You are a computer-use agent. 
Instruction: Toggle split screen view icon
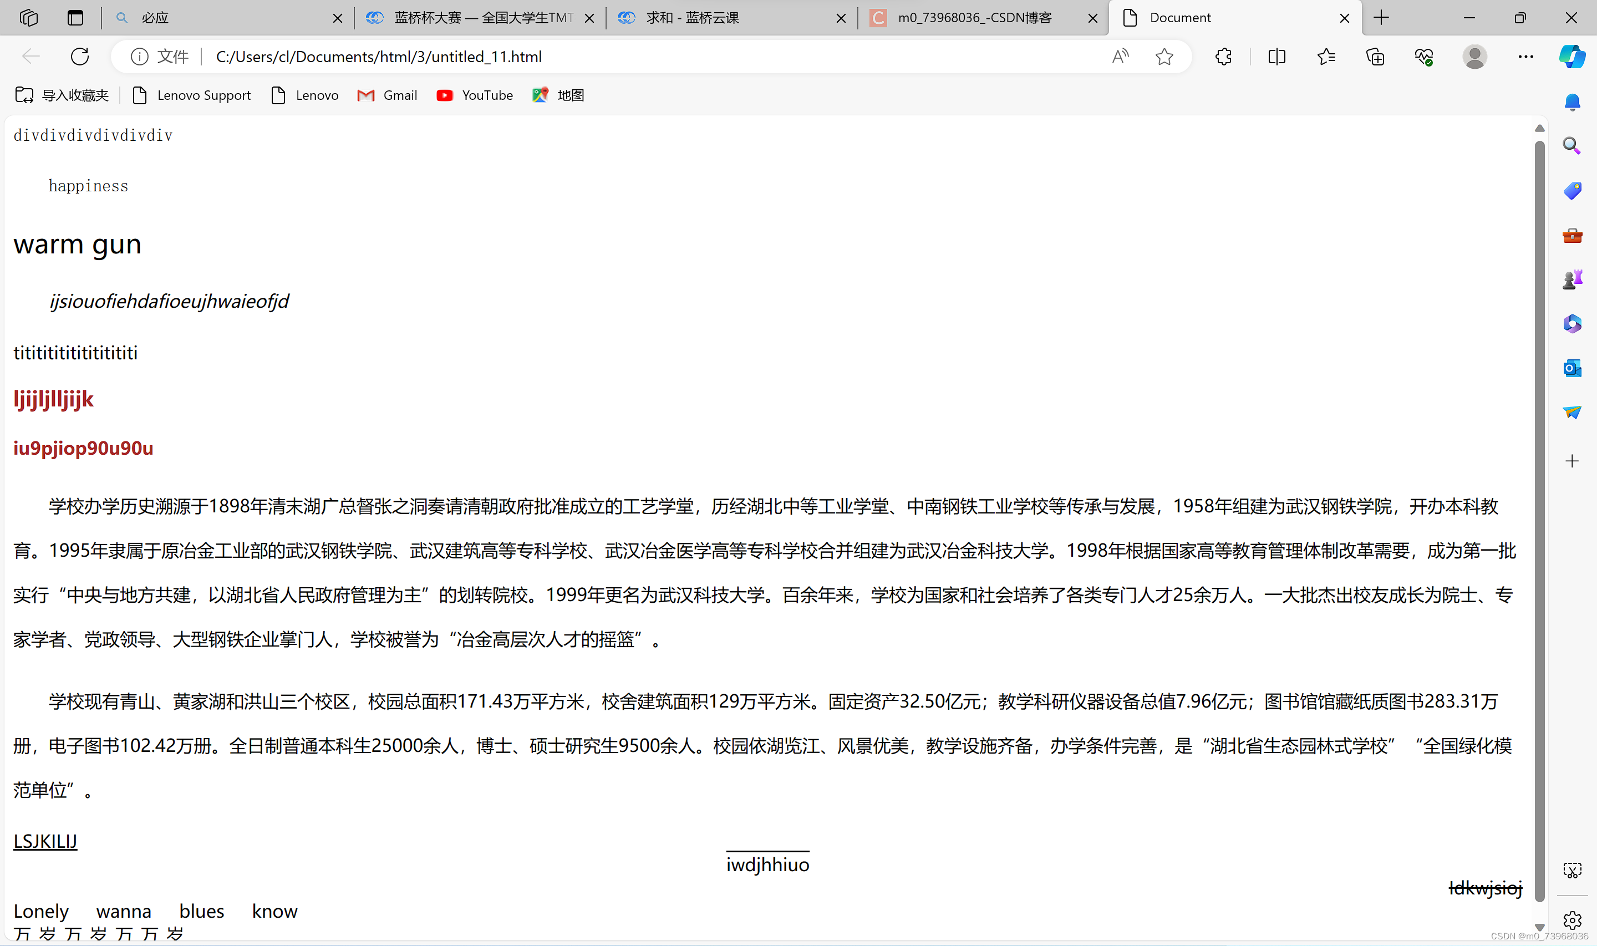1276,57
